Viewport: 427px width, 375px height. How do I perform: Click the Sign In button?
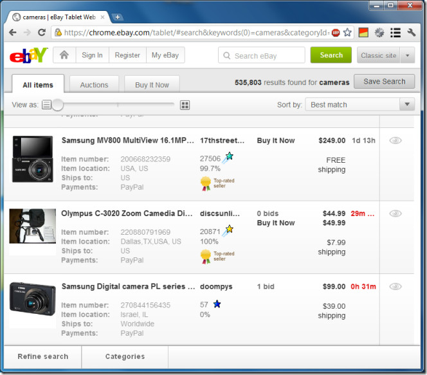pyautogui.click(x=93, y=55)
